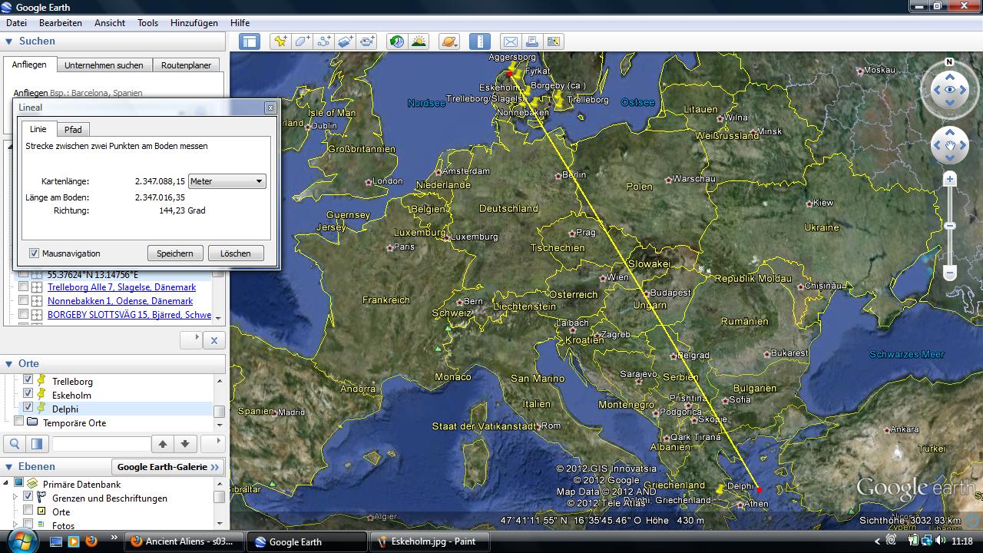Add a placemark with yellow pushpin tool

pos(280,41)
